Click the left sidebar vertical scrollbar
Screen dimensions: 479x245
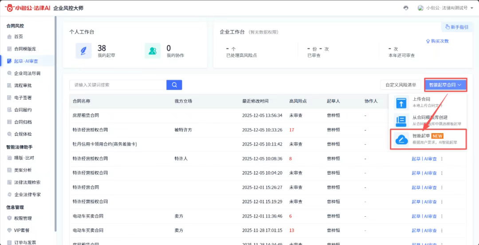55,124
